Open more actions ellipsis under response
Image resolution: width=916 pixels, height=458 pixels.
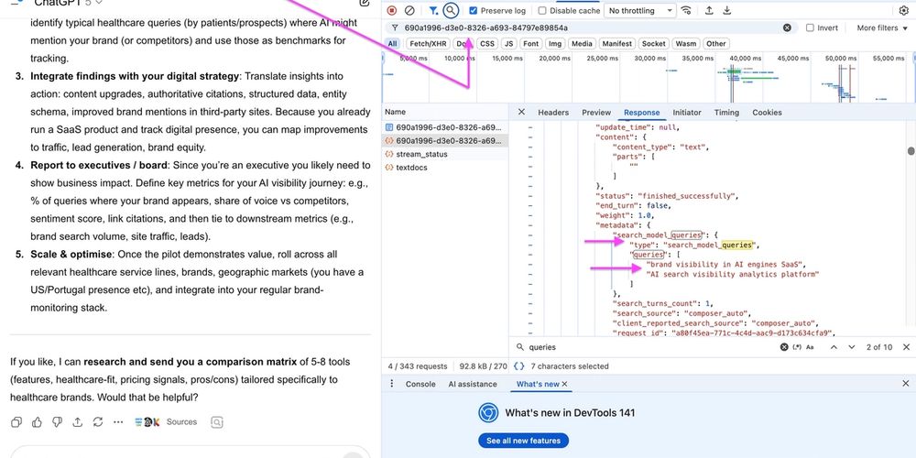click(118, 421)
